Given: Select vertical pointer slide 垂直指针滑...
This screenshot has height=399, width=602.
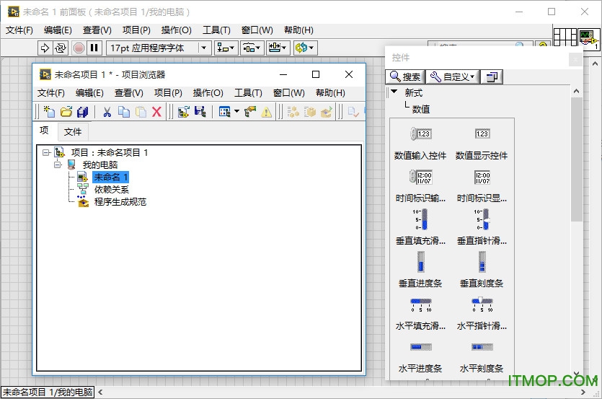Looking at the screenshot, I should coord(482,227).
